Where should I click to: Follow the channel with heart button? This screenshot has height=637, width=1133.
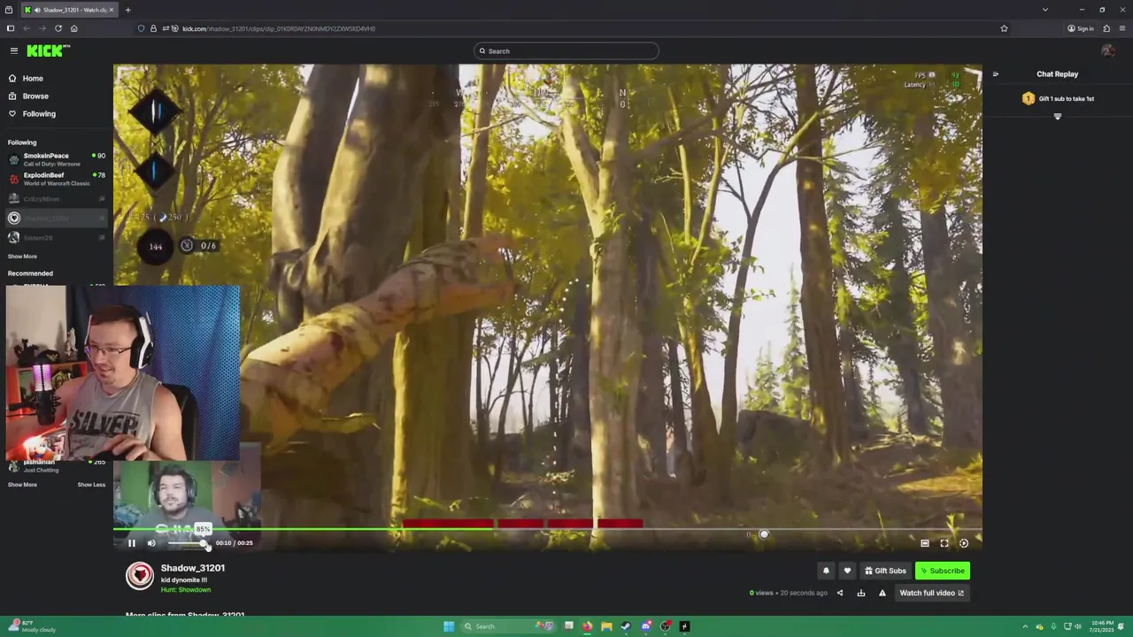(847, 571)
